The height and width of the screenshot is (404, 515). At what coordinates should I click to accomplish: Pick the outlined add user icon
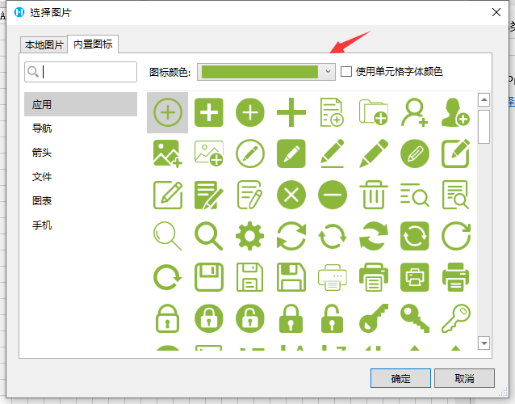(x=414, y=112)
